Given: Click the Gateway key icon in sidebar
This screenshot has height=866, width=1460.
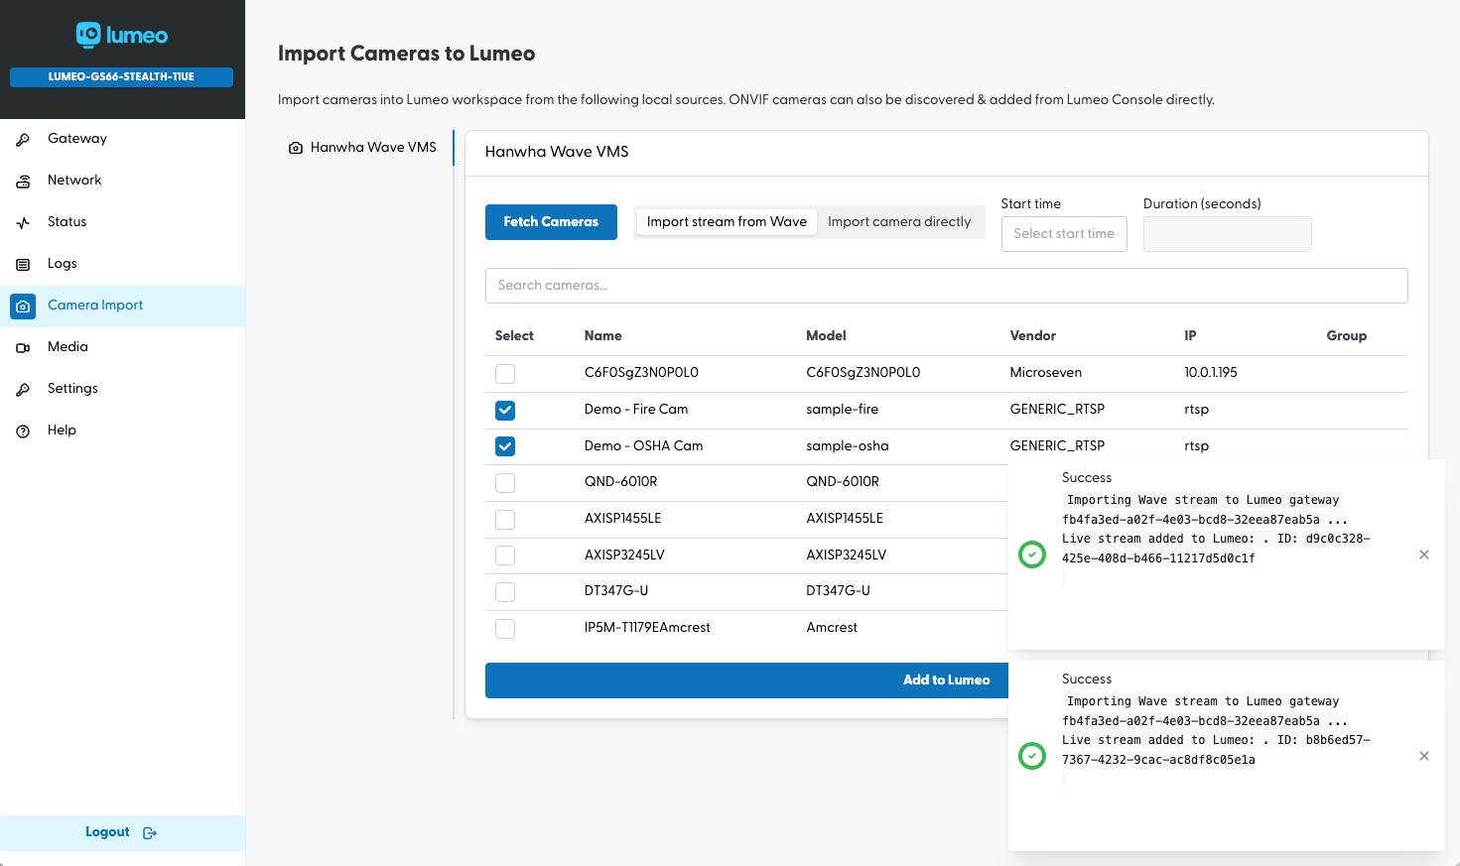Looking at the screenshot, I should (23, 139).
